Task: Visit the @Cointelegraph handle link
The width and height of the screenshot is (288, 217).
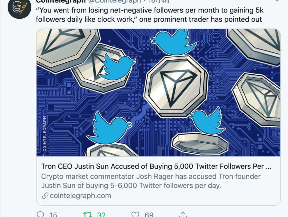Action: point(114,1)
